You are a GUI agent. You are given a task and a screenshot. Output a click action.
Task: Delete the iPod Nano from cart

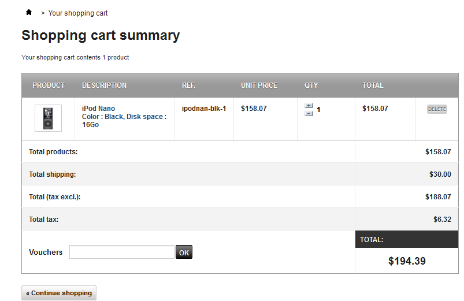pyautogui.click(x=437, y=109)
